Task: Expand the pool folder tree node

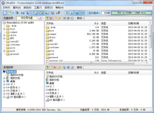Action: (x=4, y=51)
